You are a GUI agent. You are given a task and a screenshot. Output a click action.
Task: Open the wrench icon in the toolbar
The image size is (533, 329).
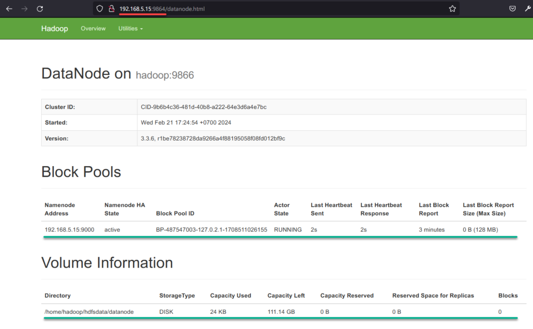[527, 8]
